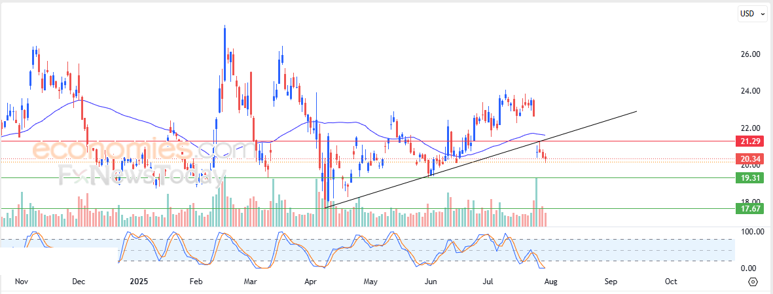Click the Feb label on time axis

195,282
